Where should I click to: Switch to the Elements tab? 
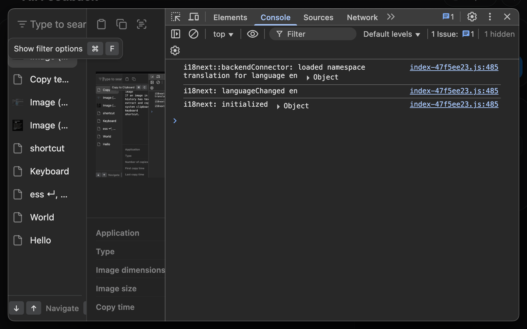230,18
